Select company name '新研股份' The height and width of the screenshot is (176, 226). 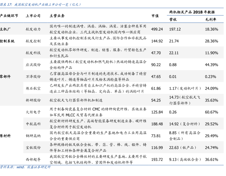pyautogui.click(x=33, y=100)
